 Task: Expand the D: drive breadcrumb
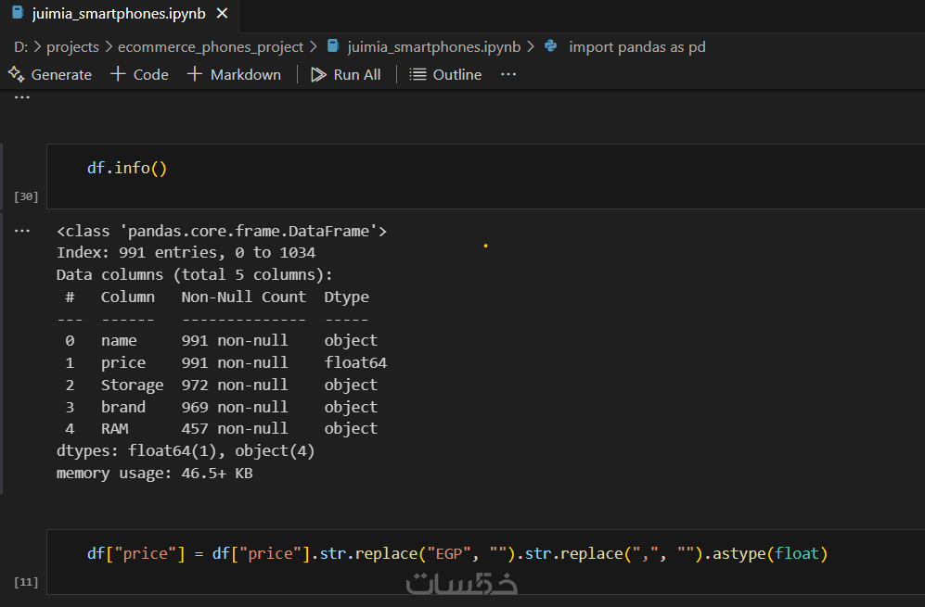20,46
